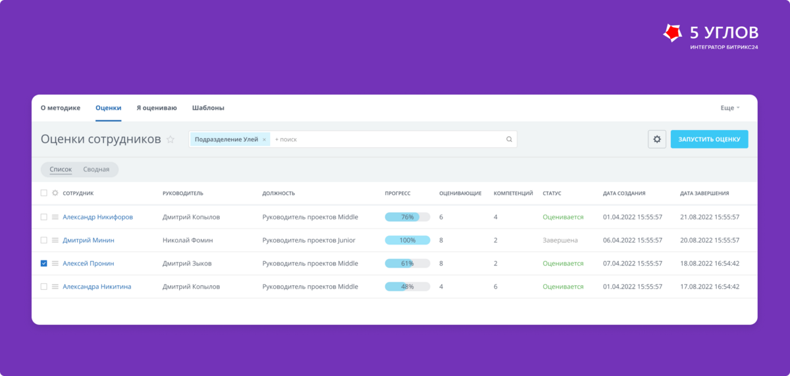
Task: Sort by the Прогресс column header
Action: point(398,193)
